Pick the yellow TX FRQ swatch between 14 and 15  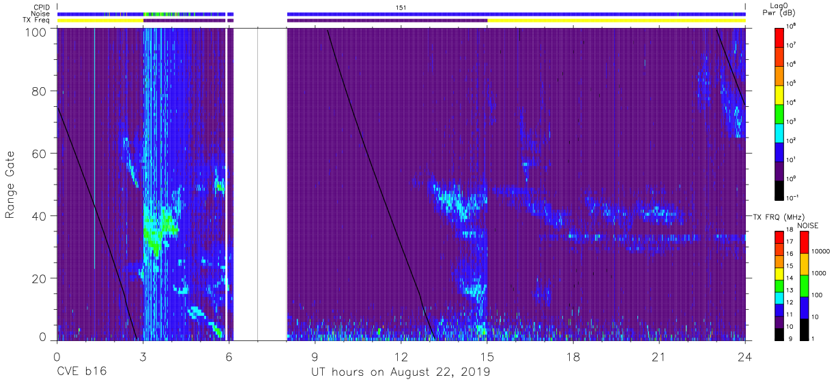780,274
